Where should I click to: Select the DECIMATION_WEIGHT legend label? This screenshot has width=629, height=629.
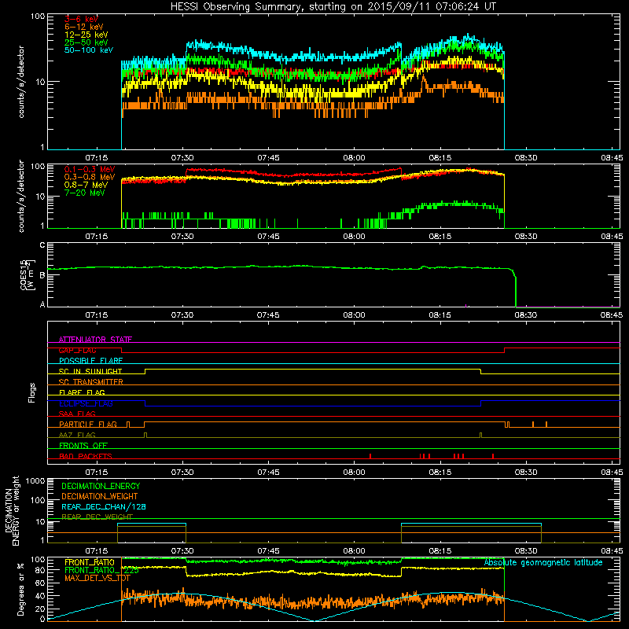click(x=100, y=496)
